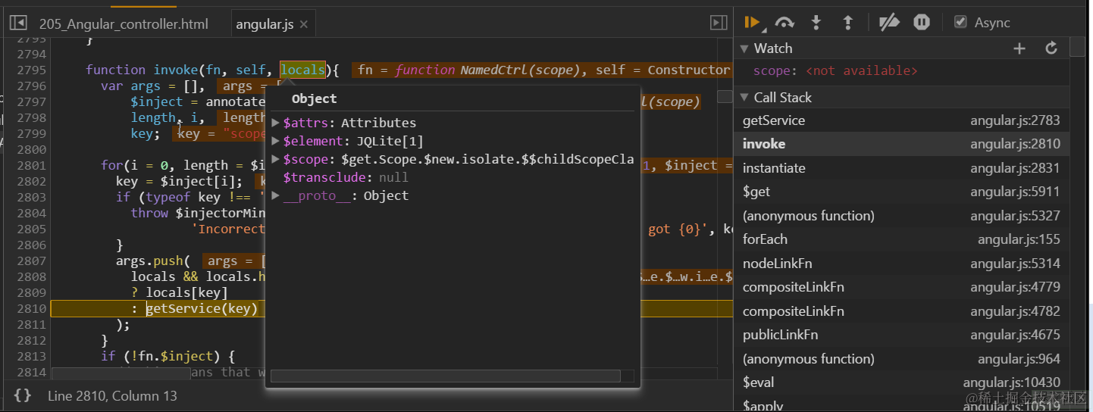Select forEach call stack frame
The width and height of the screenshot is (1093, 412).
tap(901, 239)
